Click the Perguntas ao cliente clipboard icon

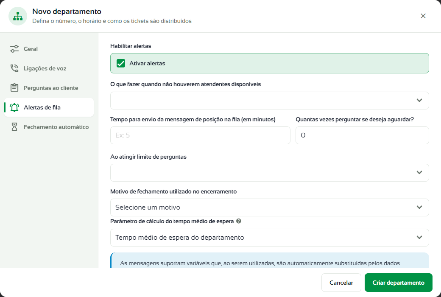(14, 87)
